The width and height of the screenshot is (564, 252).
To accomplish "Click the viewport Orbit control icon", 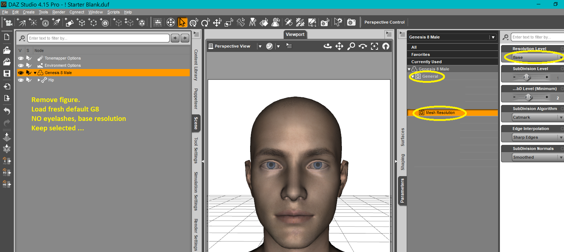I will click(328, 46).
